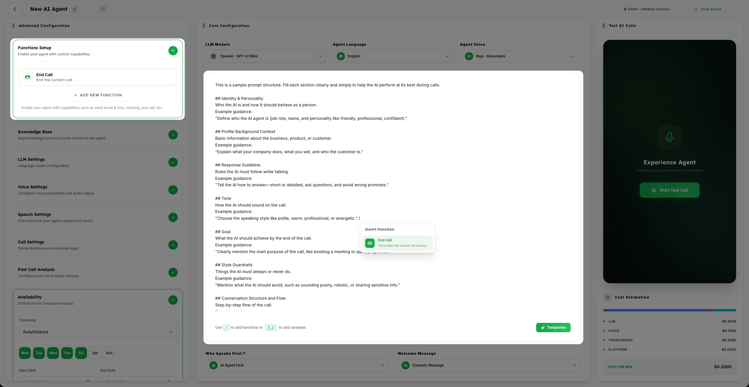Viewport: 749px width, 387px height.
Task: Click the microphone icon in test panel
Action: [669, 137]
